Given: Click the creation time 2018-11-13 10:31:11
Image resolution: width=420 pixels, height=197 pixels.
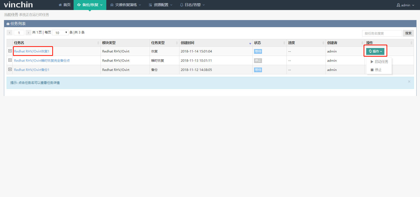Looking at the screenshot, I should point(196,61).
